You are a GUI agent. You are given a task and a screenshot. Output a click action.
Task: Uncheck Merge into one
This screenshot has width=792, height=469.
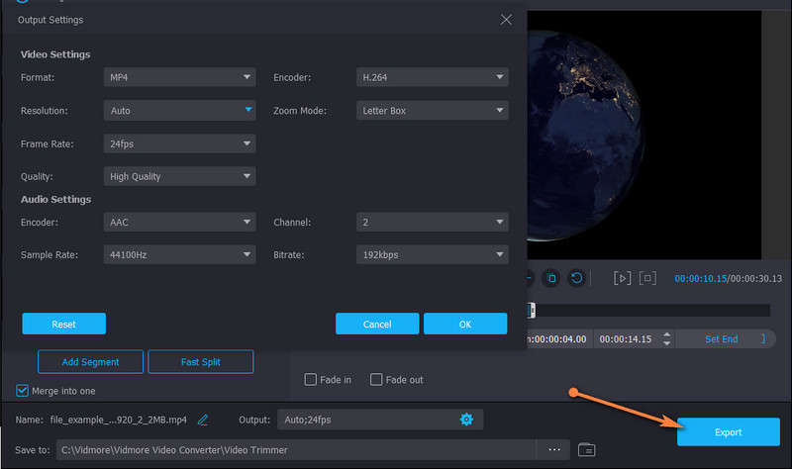(x=24, y=390)
